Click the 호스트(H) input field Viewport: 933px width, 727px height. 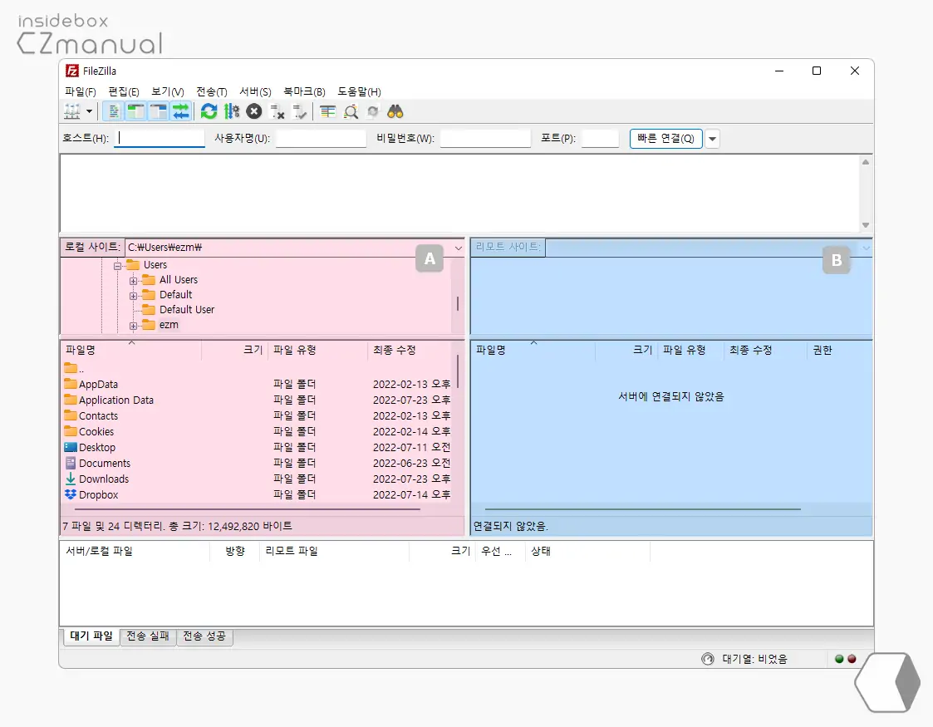(x=160, y=139)
